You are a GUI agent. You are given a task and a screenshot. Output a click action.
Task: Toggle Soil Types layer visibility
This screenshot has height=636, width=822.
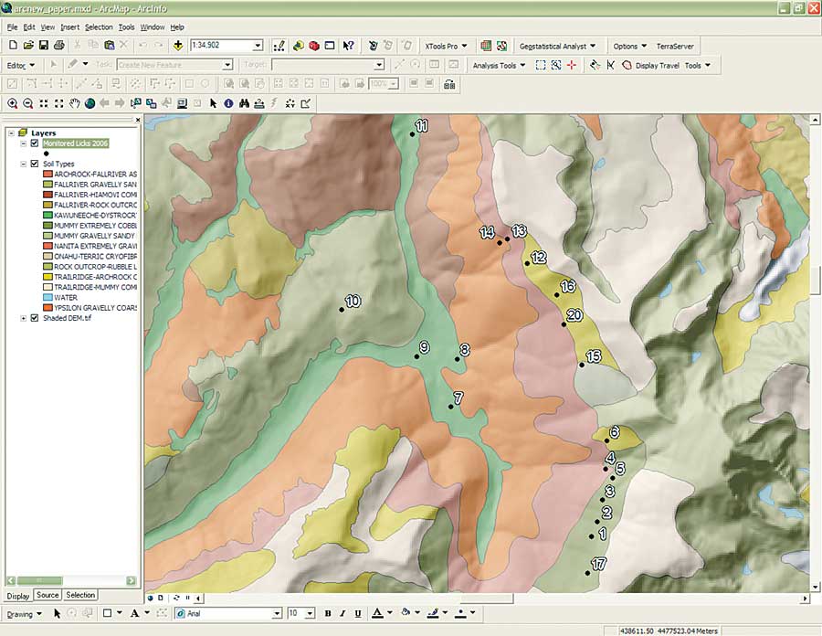point(35,164)
